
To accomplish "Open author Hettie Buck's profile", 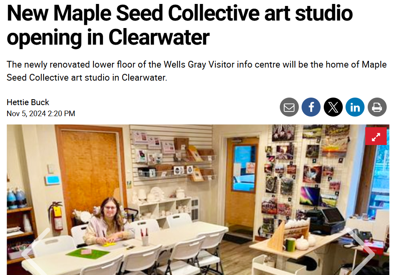I will (x=28, y=102).
